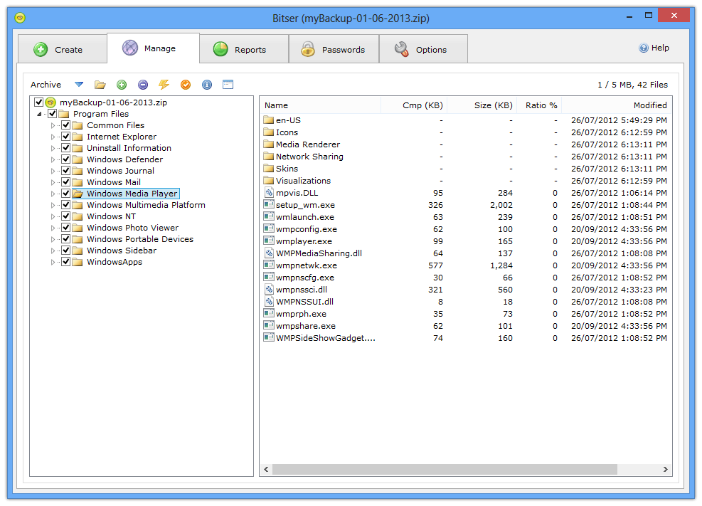Click the Skins folder icon
Image resolution: width=702 pixels, height=506 pixels.
pyautogui.click(x=269, y=169)
